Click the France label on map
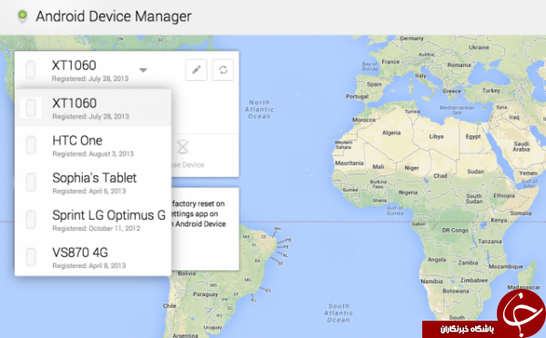Viewport: 546px width, 338px height. tap(390, 62)
